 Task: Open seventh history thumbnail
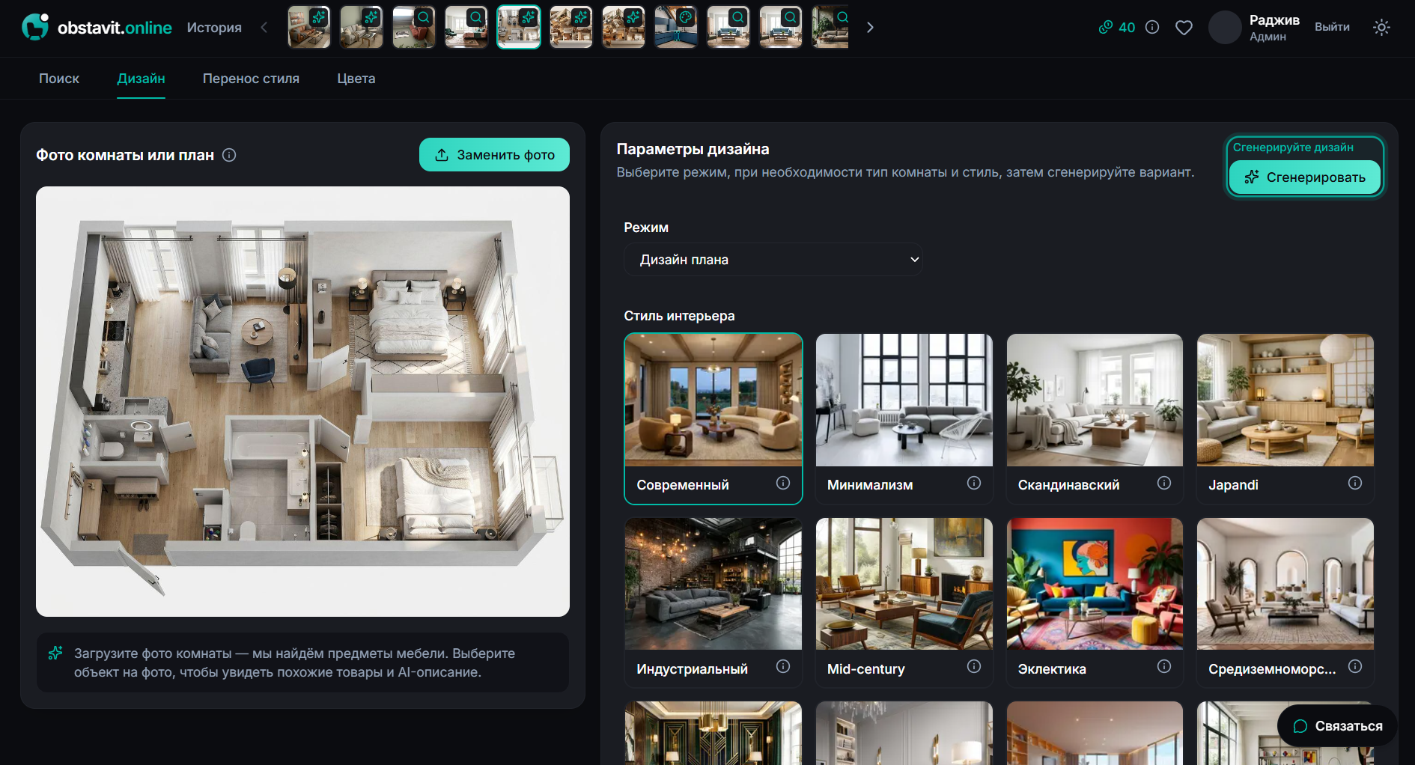tap(624, 27)
